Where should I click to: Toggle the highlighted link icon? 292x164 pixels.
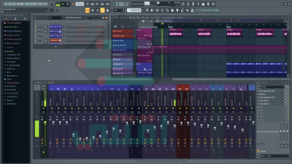pos(103,10)
